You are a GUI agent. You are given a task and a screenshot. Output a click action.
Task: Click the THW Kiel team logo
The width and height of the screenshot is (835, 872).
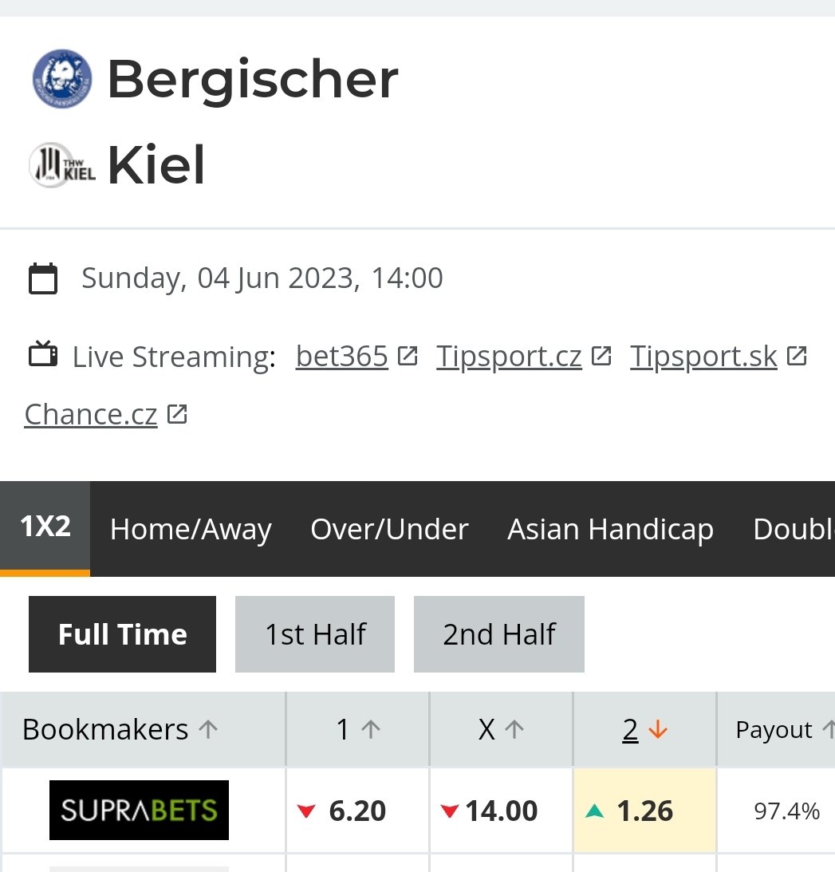tap(62, 165)
